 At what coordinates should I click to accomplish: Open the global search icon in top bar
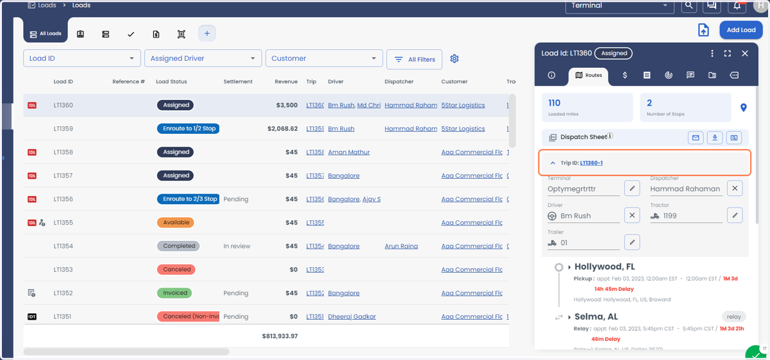tap(689, 6)
